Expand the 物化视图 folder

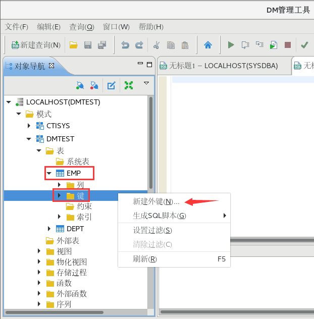click(x=39, y=261)
